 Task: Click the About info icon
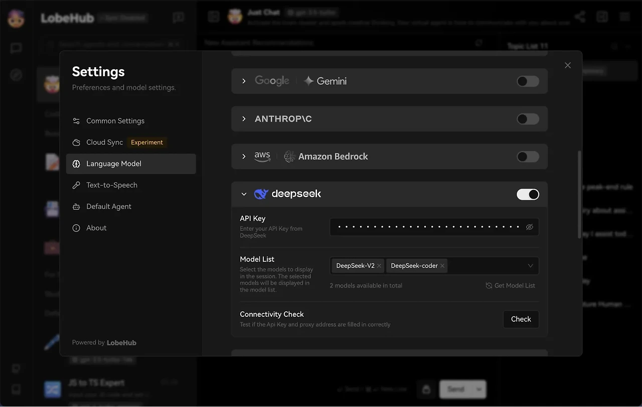76,228
